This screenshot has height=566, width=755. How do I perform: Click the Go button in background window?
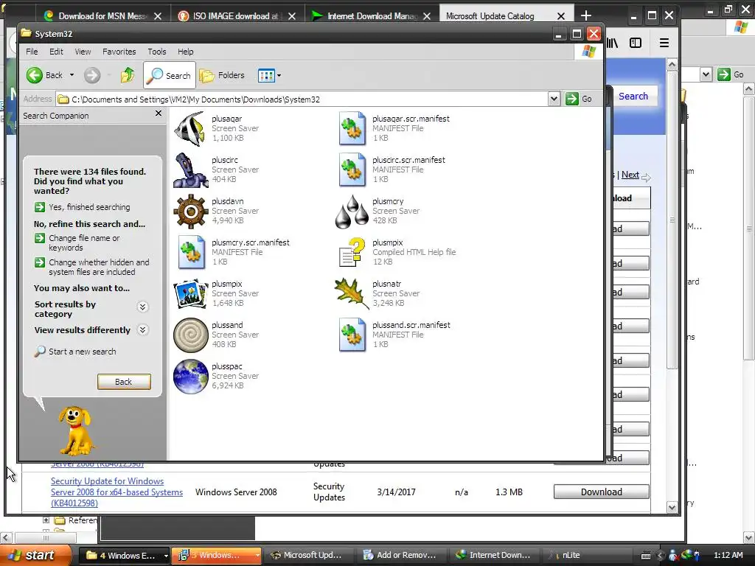coord(731,74)
